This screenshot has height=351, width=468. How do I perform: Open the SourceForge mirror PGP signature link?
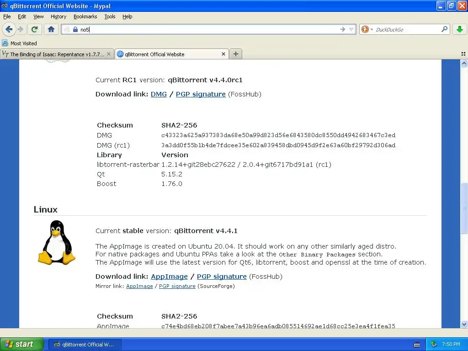click(177, 286)
